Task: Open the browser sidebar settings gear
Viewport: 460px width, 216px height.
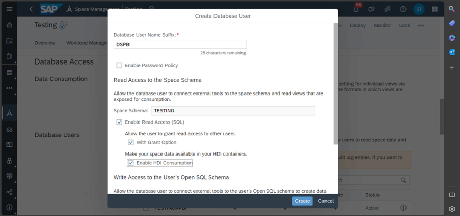Action: coord(452,209)
